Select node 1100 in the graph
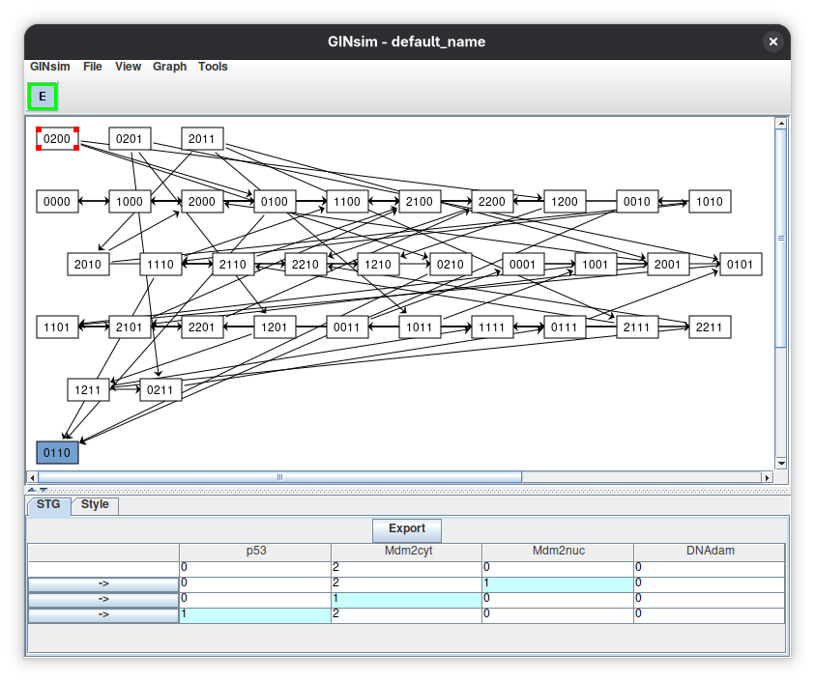 [347, 202]
